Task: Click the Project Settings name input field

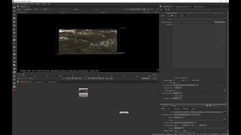Action: [x=198, y=19]
